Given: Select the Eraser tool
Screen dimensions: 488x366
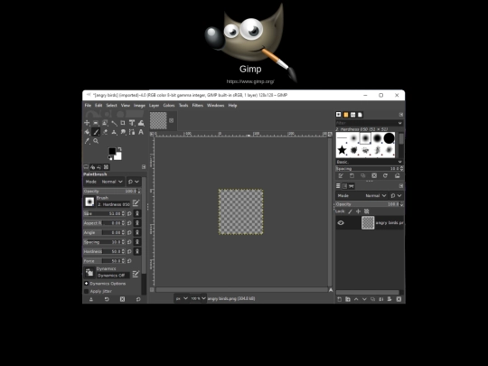Looking at the screenshot, I should point(105,132).
